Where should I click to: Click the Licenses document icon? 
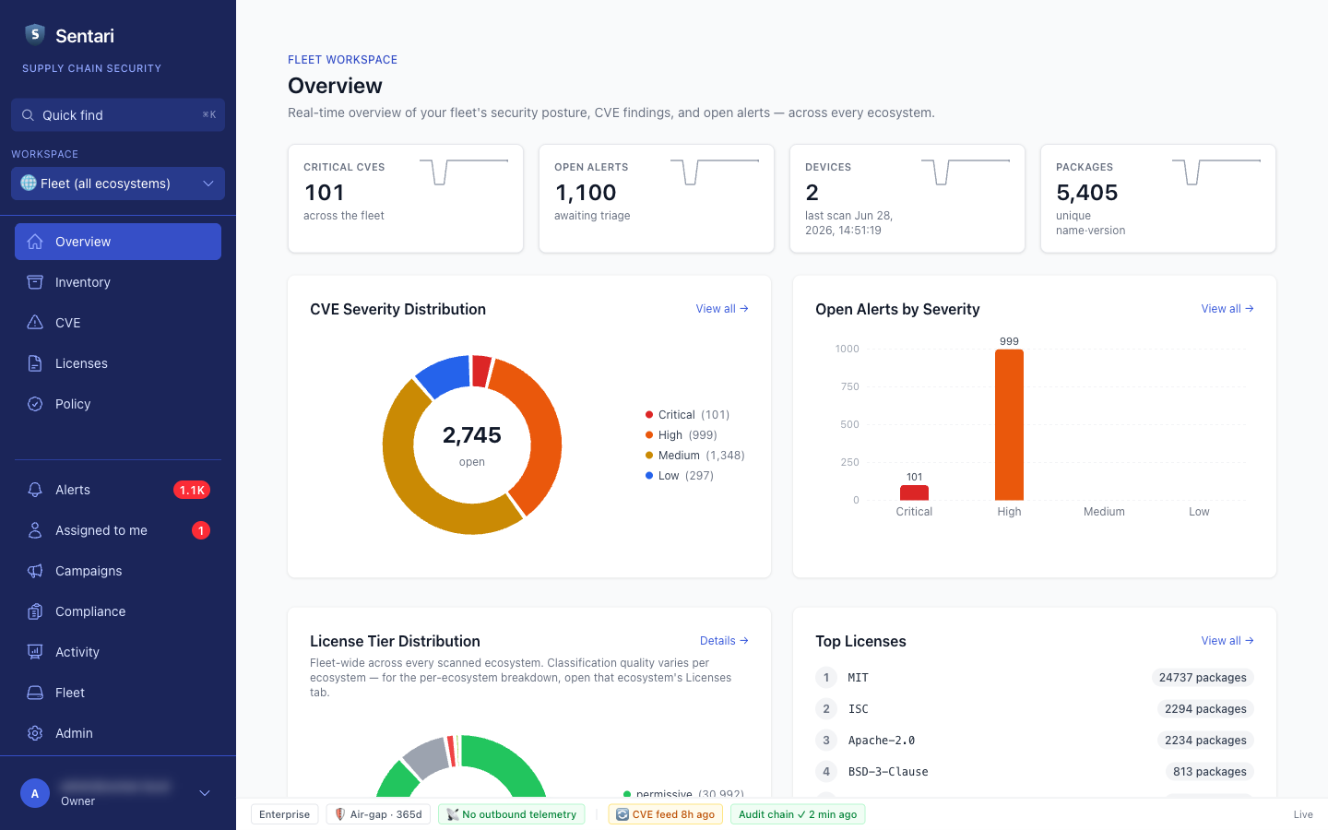pos(35,363)
